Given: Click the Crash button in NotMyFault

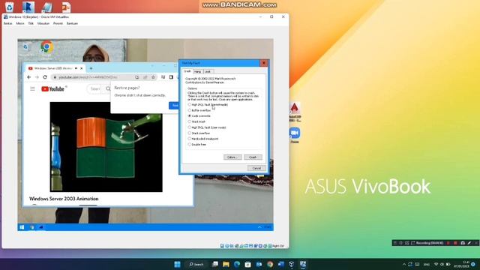Looking at the screenshot, I should (x=253, y=157).
